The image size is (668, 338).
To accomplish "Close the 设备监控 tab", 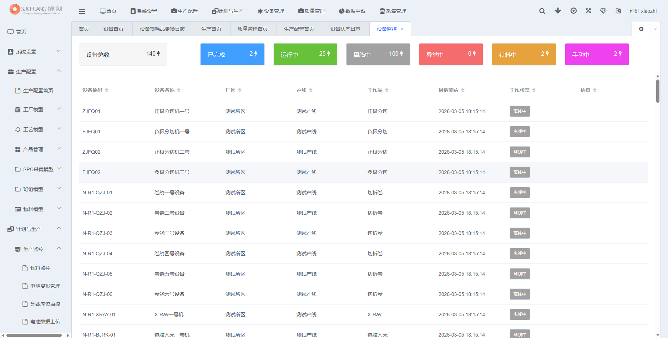I will 402,29.
